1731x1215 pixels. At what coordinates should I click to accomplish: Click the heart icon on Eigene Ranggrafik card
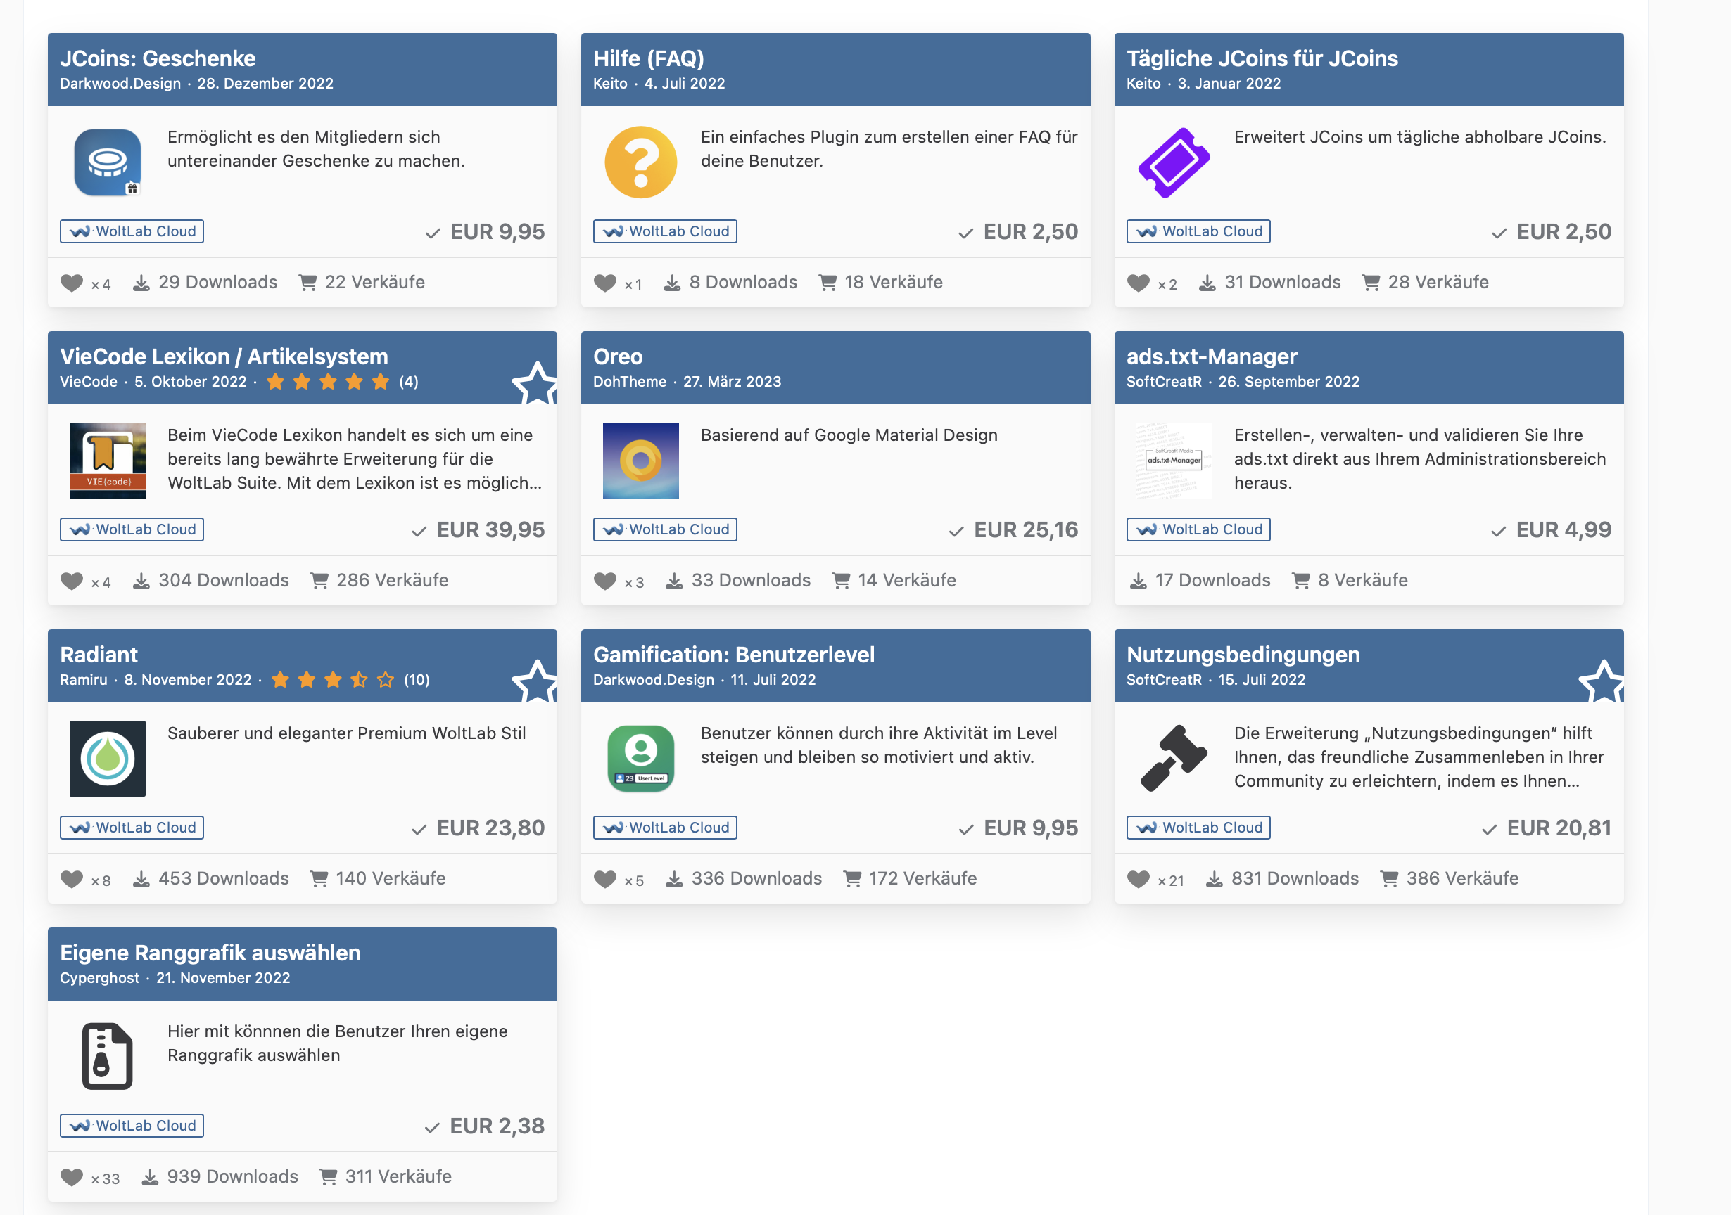(x=72, y=1177)
